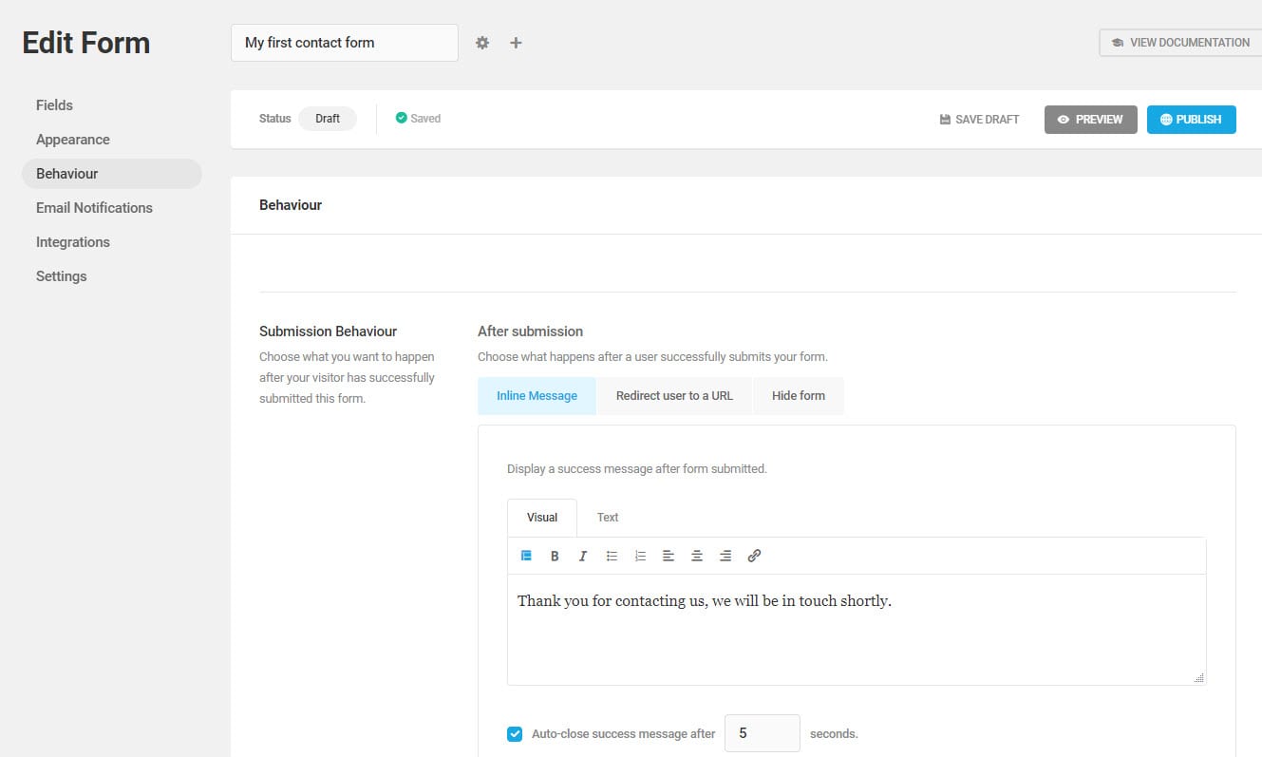1262x757 pixels.
Task: Open form settings via the gear icon
Action: pos(482,43)
